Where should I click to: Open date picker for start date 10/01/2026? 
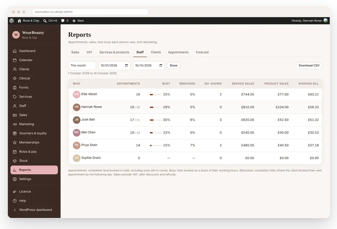(x=126, y=66)
